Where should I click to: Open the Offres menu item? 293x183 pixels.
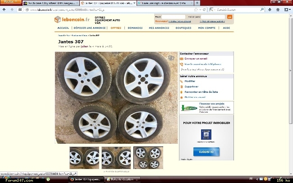pyautogui.click(x=116, y=28)
